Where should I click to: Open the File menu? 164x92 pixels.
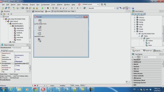pos(3,5)
